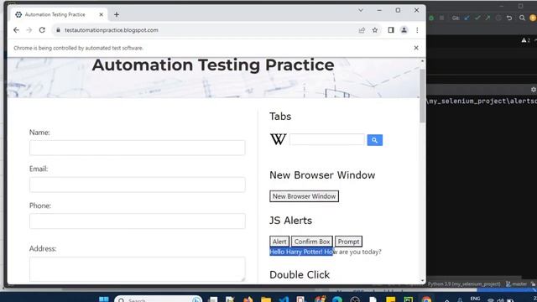Click the stop square icon in PyCharm
The image size is (537, 302).
click(x=442, y=18)
